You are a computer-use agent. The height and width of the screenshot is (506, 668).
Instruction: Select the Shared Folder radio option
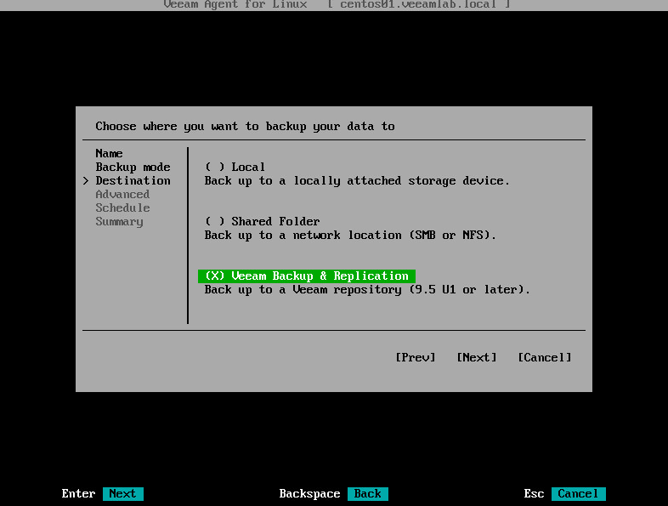coord(262,221)
